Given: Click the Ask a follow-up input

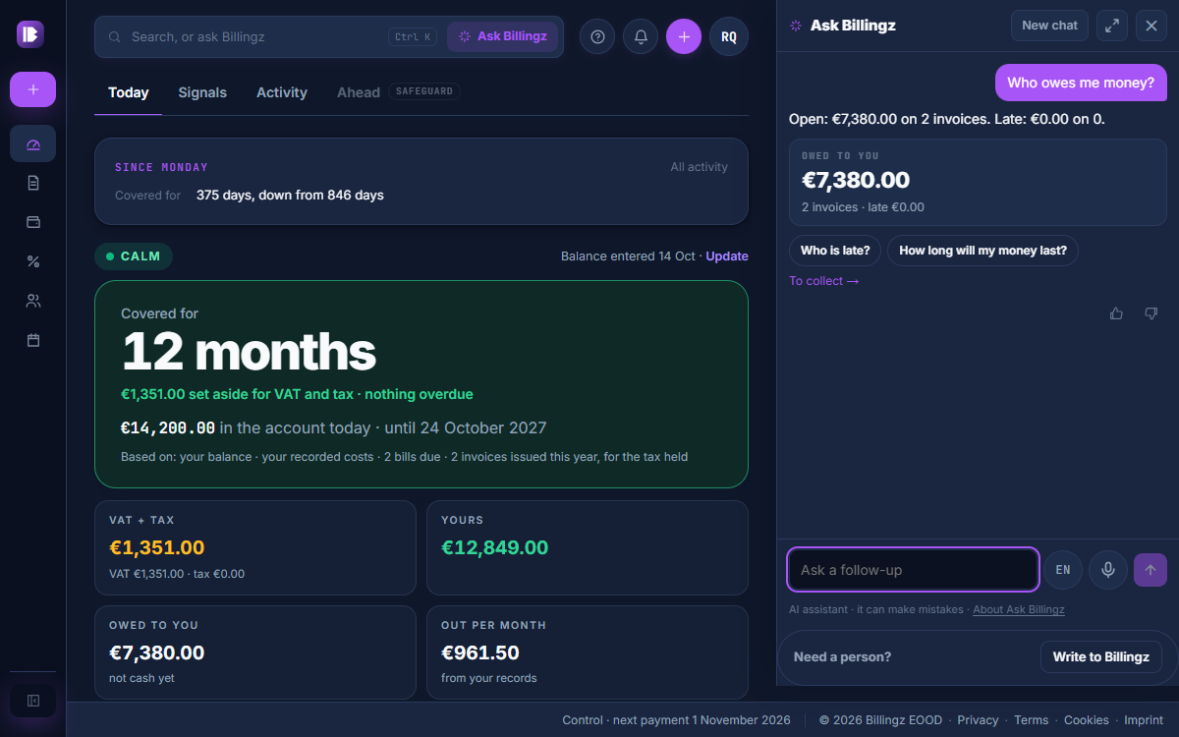Looking at the screenshot, I should coord(913,570).
